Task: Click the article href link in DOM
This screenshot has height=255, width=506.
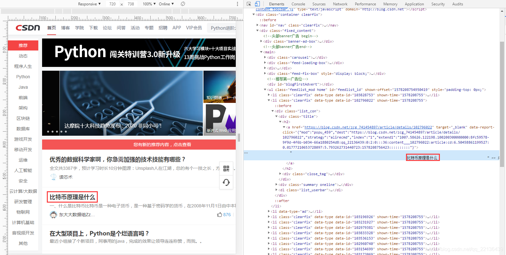Action: coord(368,127)
